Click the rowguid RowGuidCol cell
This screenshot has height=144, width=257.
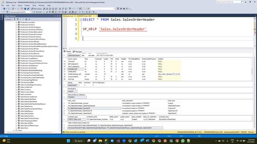(x=72, y=91)
